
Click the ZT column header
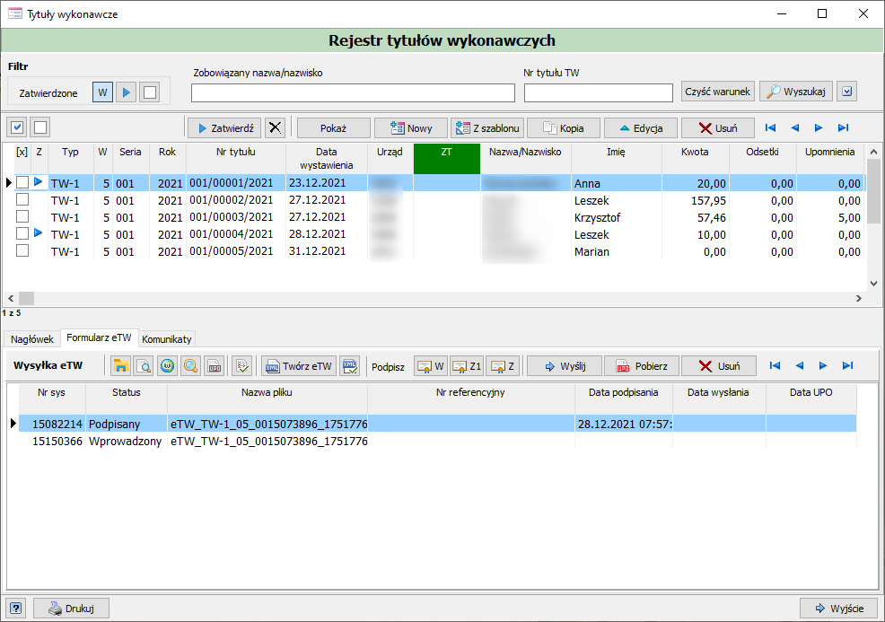pyautogui.click(x=446, y=158)
